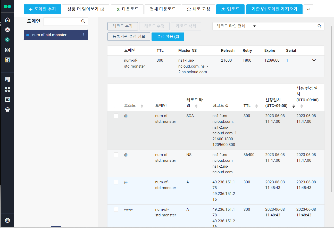Expand the domain SOA summary row chevron
The width and height of the screenshot is (334, 228).
(x=314, y=60)
